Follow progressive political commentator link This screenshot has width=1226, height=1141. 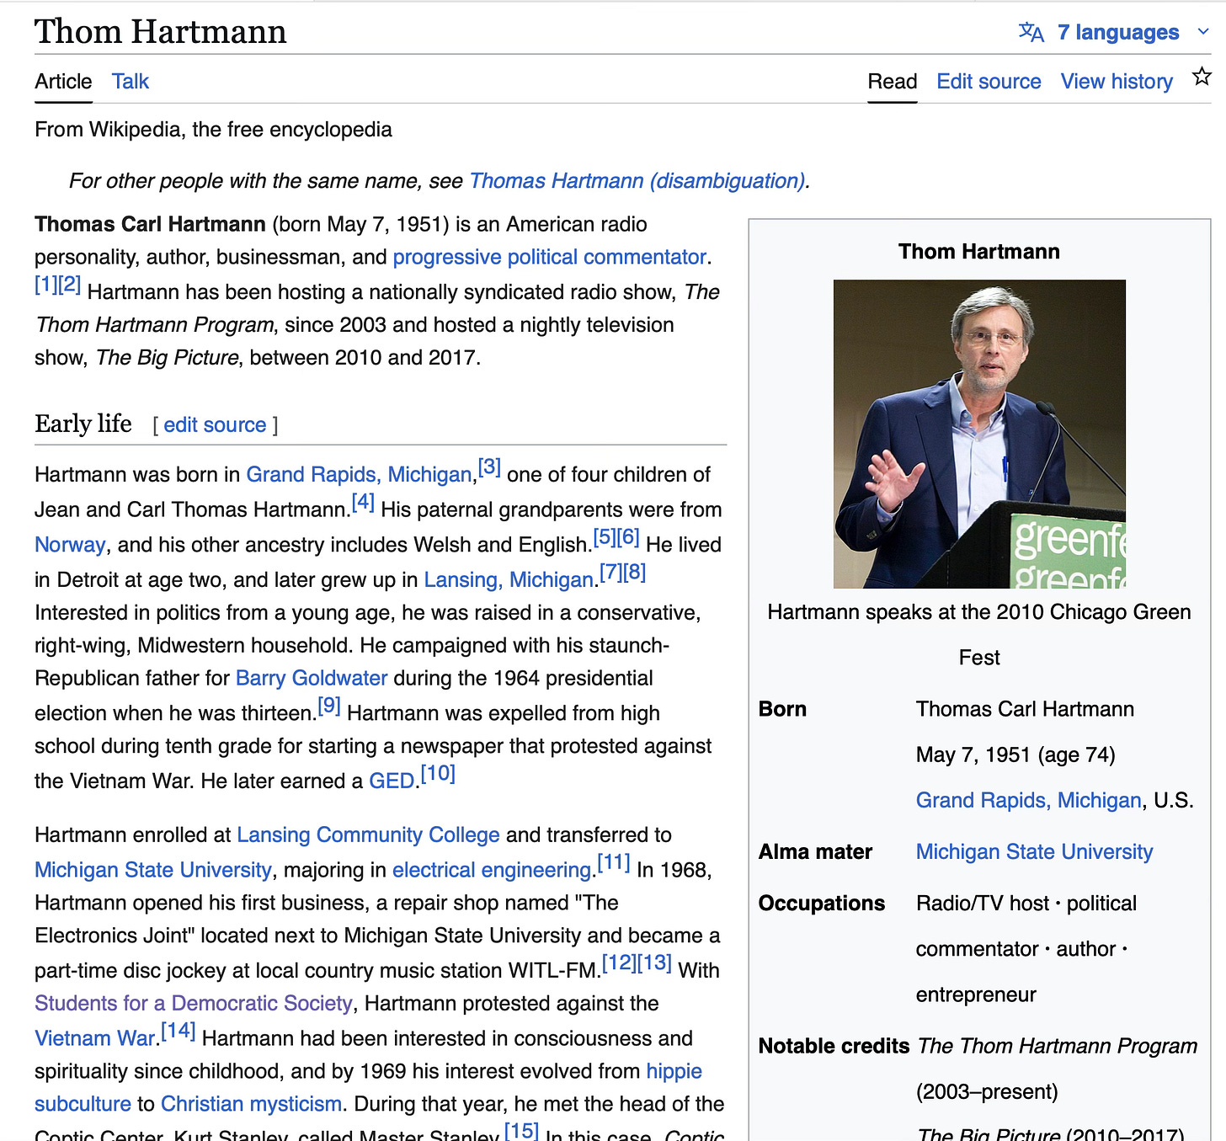(550, 257)
